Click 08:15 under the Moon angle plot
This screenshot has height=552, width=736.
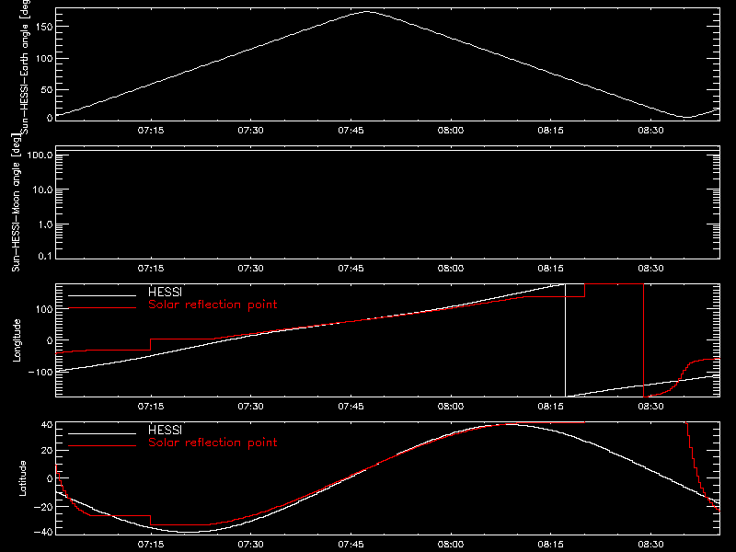coord(550,269)
